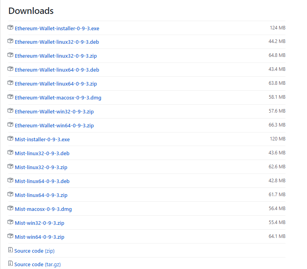Download Ethereum-Wallet-linux64-0-9-3.deb
Viewport: 307px width, 269px height.
pos(57,70)
